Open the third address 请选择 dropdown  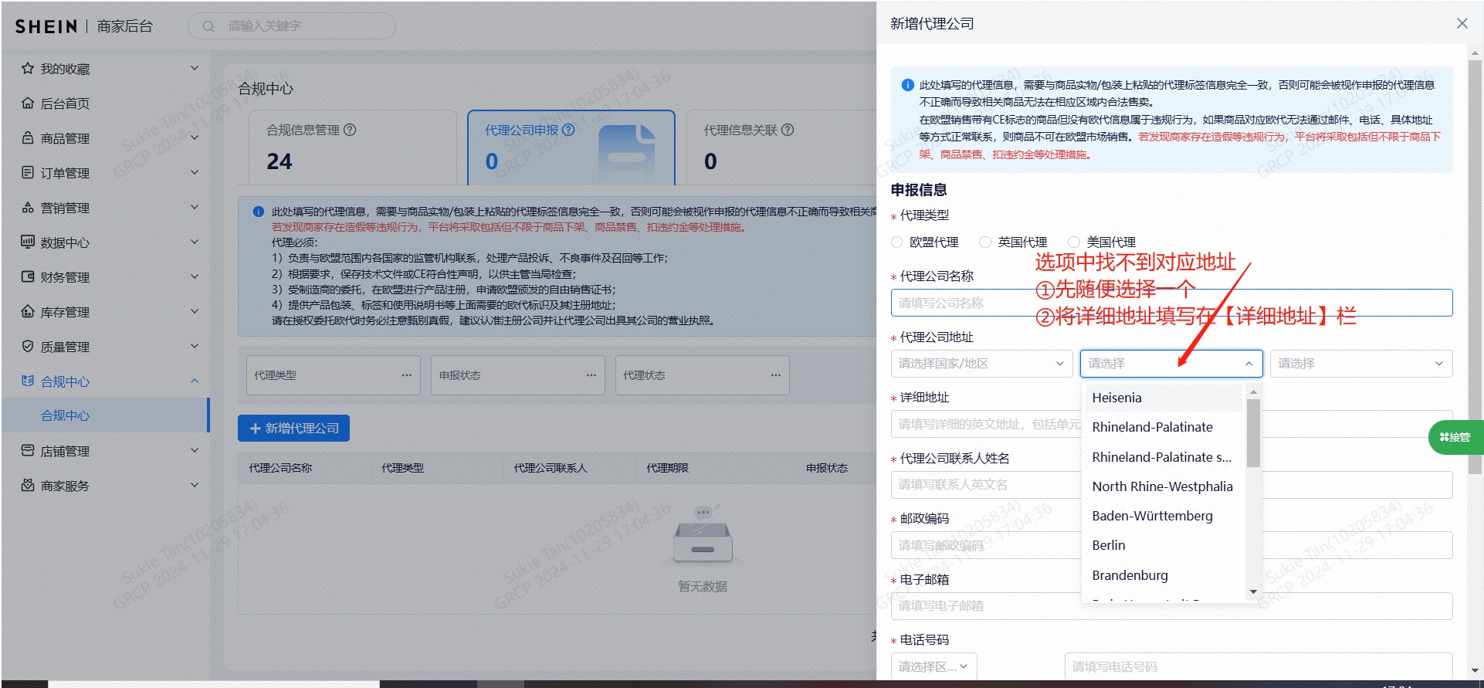(x=1361, y=364)
